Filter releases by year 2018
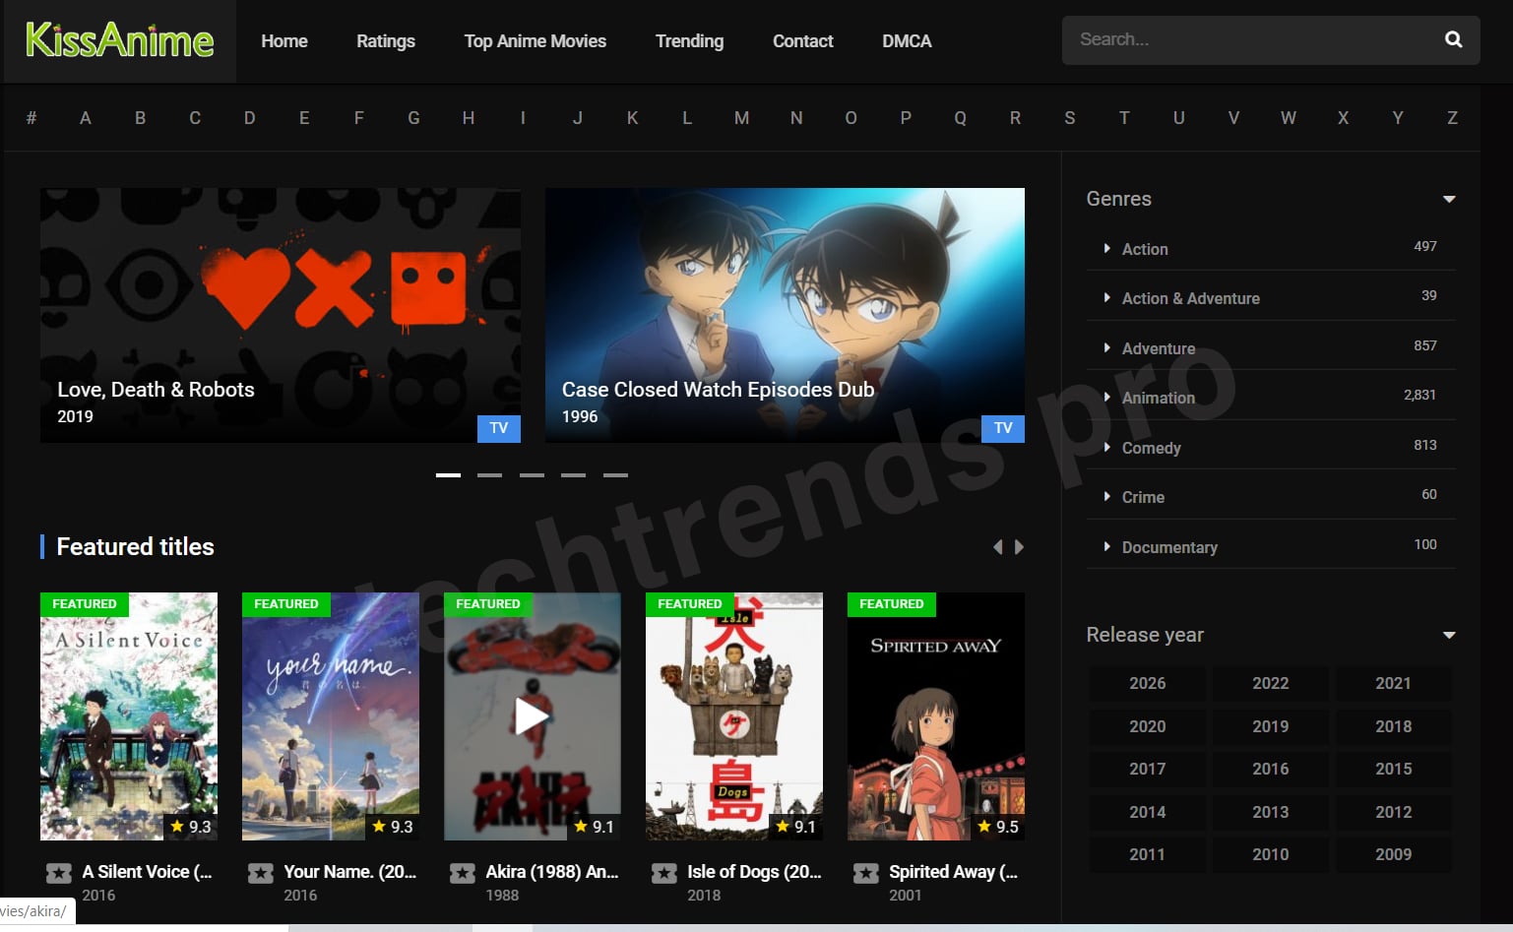The height and width of the screenshot is (932, 1513). tap(1392, 726)
